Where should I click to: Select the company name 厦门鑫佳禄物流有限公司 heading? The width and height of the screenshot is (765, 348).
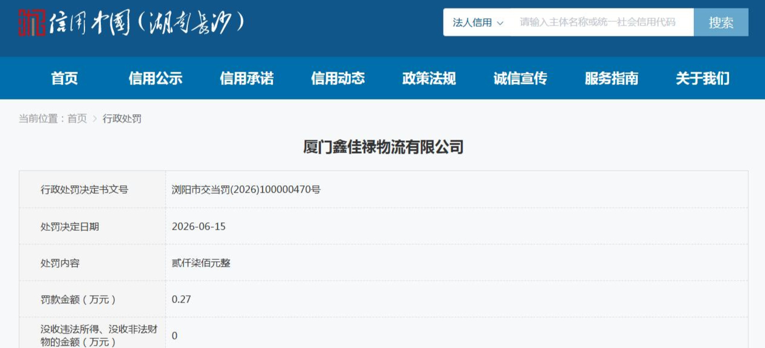pos(383,147)
